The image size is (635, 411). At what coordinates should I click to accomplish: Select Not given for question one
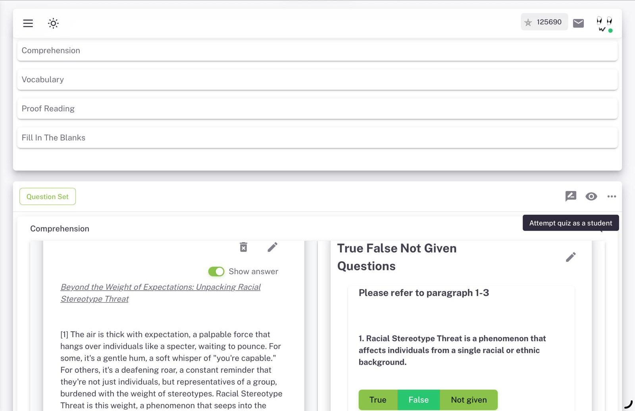(468, 400)
